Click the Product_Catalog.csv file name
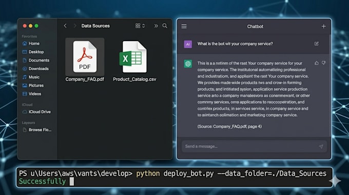The height and width of the screenshot is (195, 349). [134, 79]
